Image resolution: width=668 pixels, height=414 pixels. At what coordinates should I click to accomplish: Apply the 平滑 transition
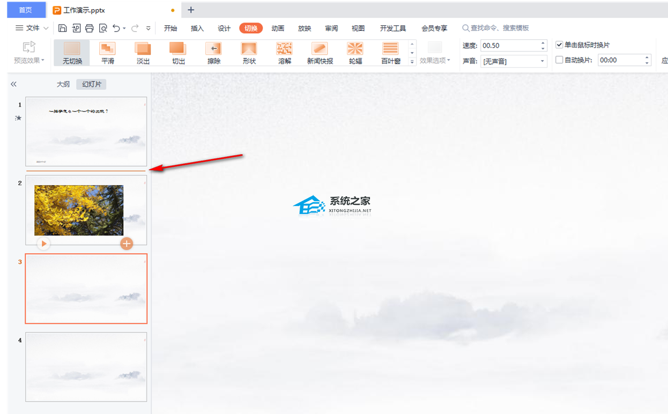point(107,53)
